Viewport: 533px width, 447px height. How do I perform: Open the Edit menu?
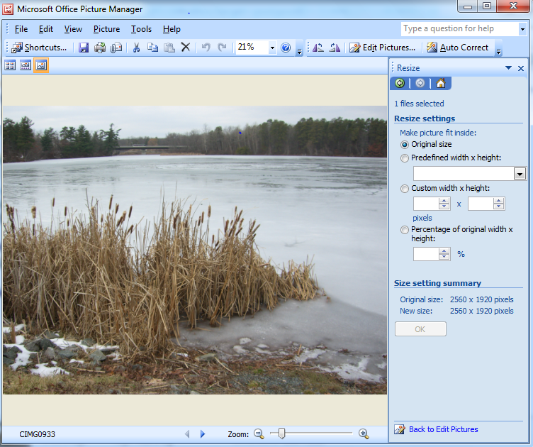(x=46, y=29)
